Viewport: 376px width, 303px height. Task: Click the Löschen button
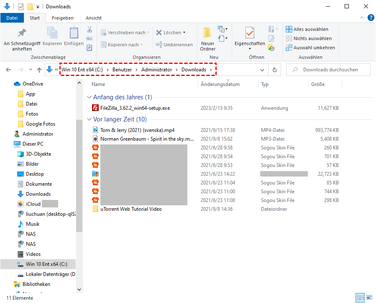[x=169, y=33]
